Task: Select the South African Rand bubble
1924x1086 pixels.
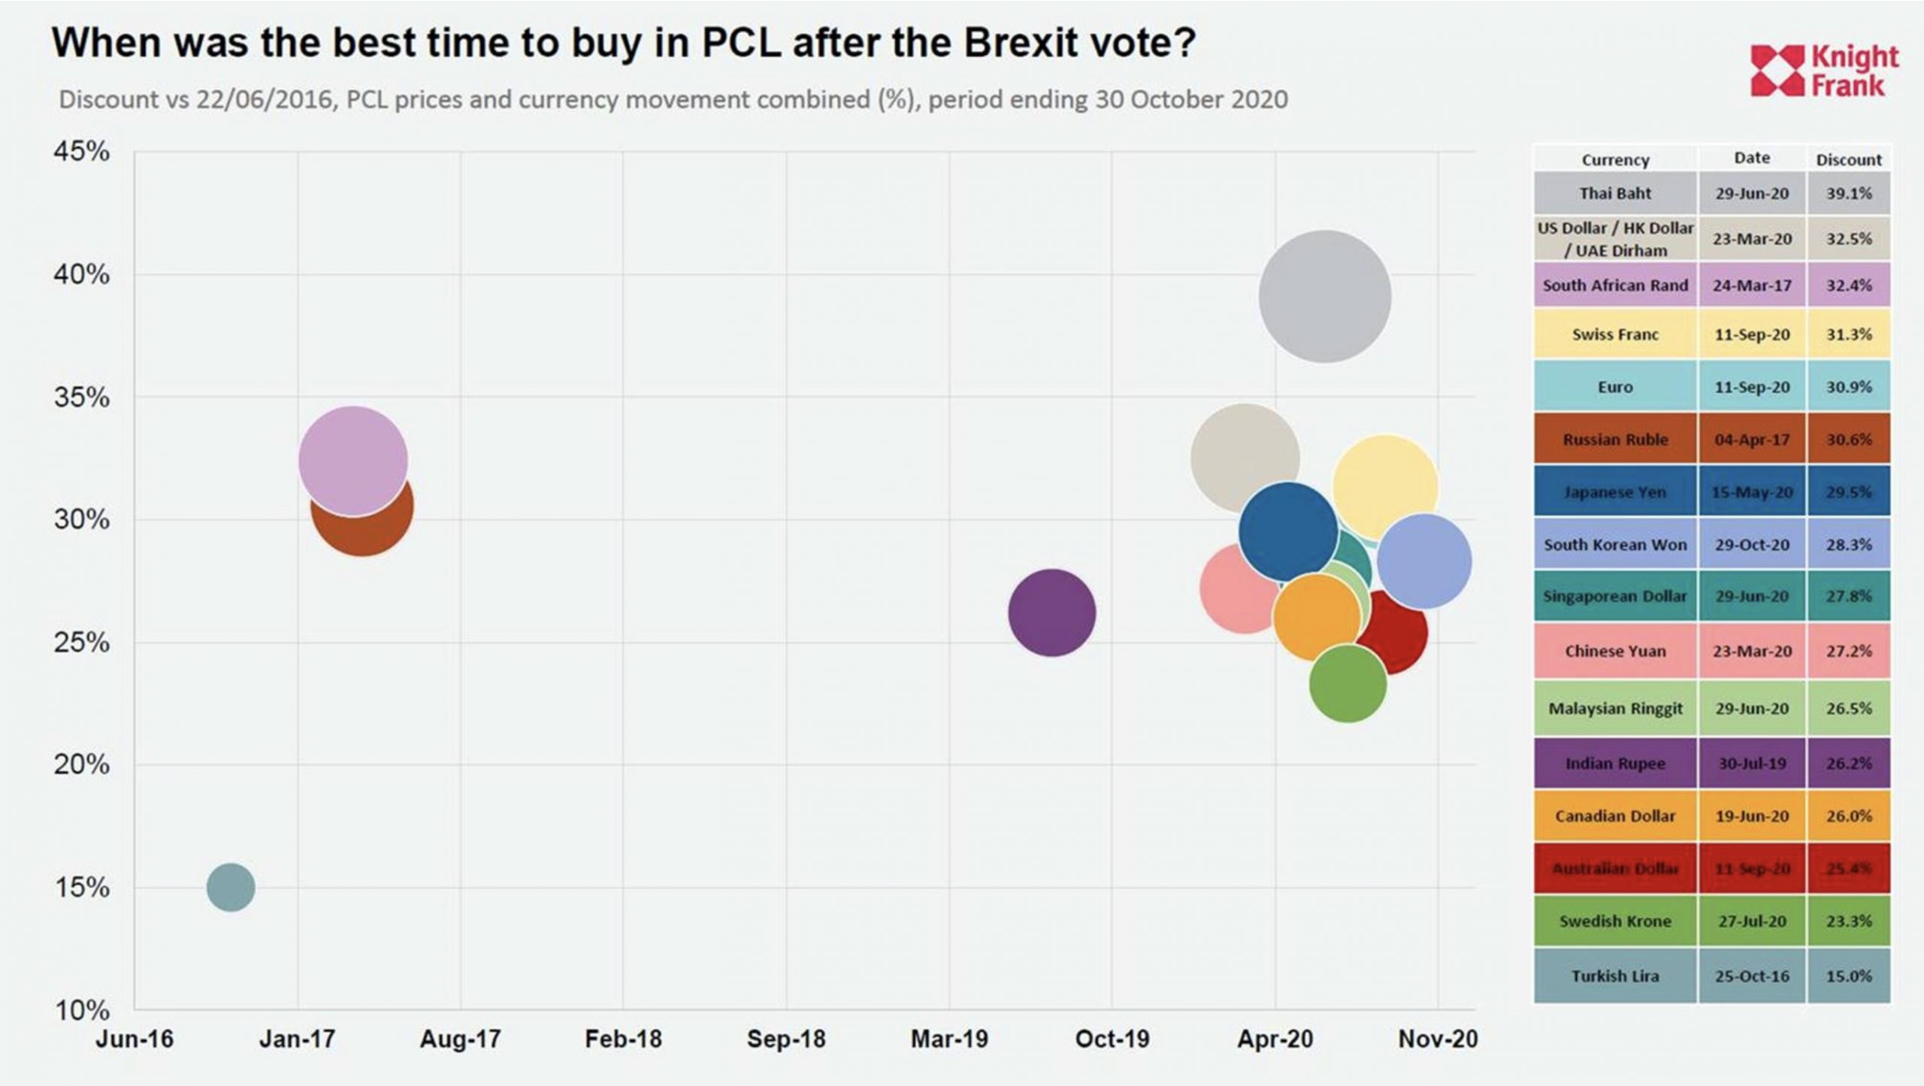Action: [x=352, y=458]
